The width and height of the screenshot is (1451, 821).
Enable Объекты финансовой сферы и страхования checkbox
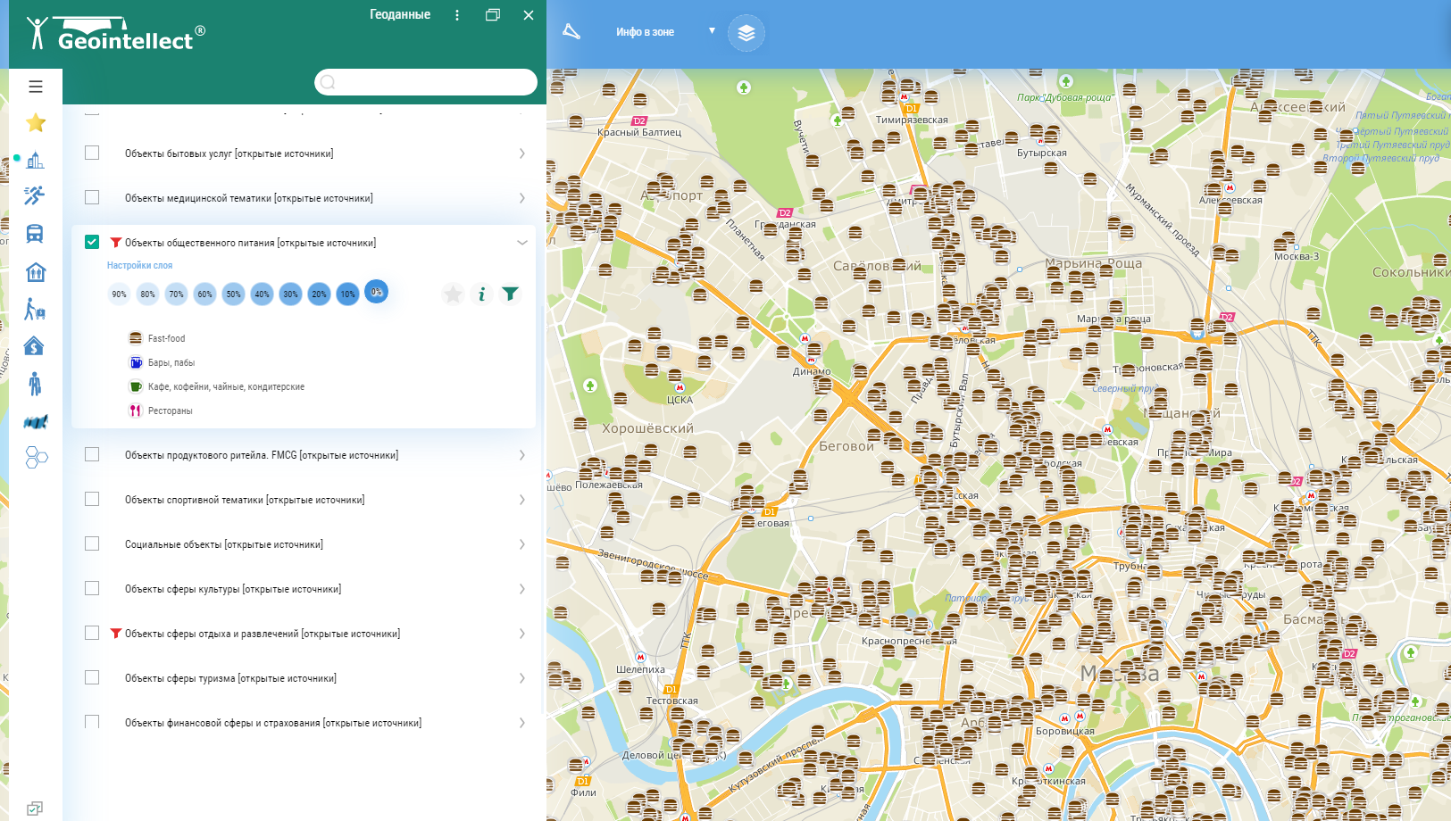click(92, 722)
